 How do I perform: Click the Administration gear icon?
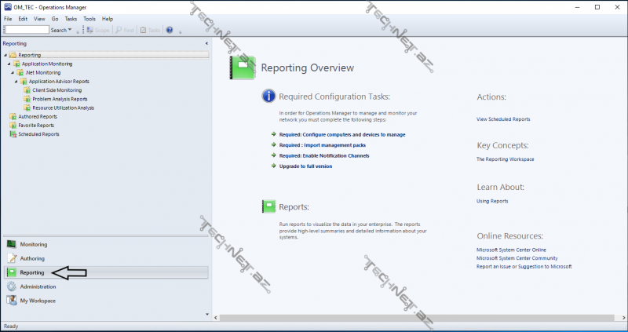pyautogui.click(x=12, y=286)
